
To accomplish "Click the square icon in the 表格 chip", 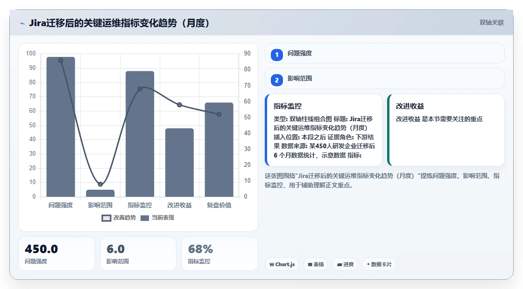I will (x=310, y=264).
